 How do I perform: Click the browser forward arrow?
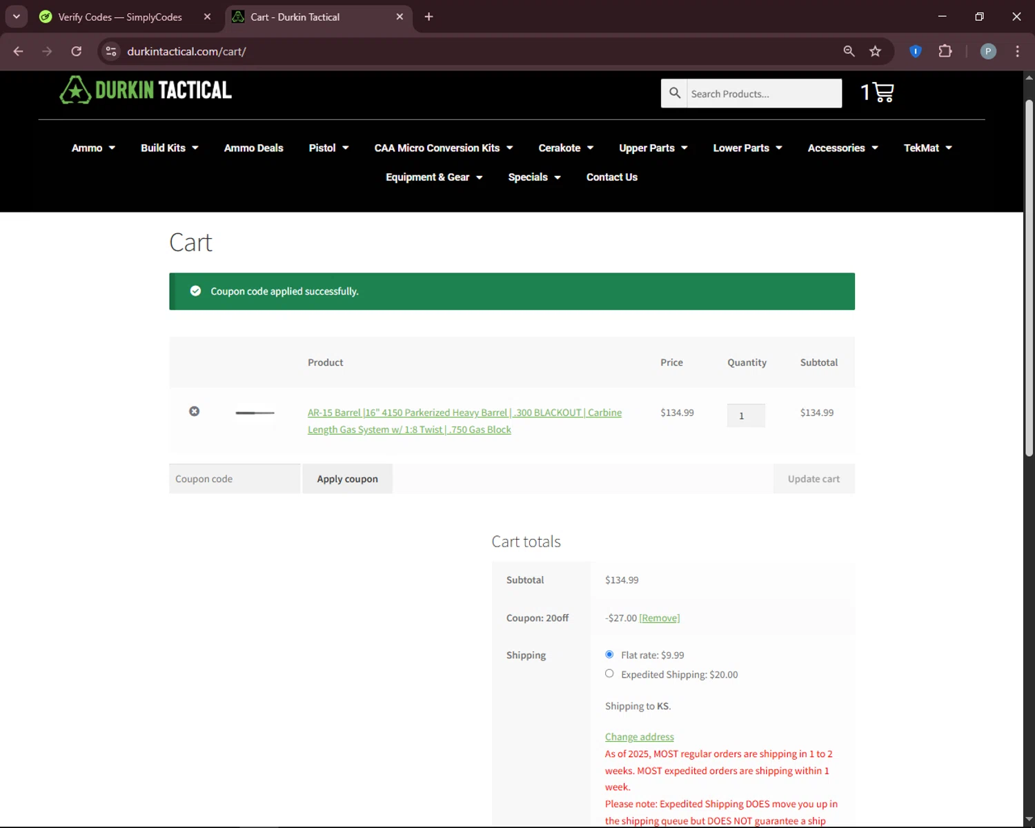click(x=47, y=51)
